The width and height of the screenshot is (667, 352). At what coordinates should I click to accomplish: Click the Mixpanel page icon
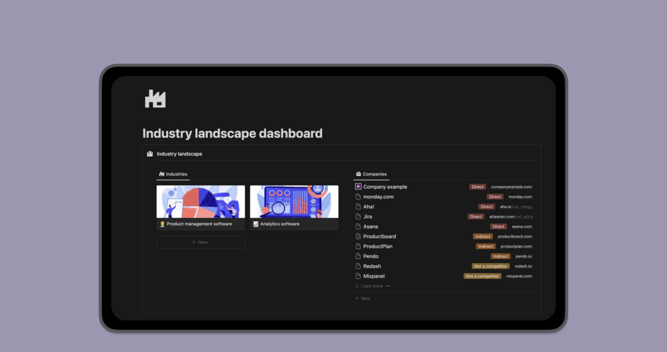pyautogui.click(x=358, y=276)
